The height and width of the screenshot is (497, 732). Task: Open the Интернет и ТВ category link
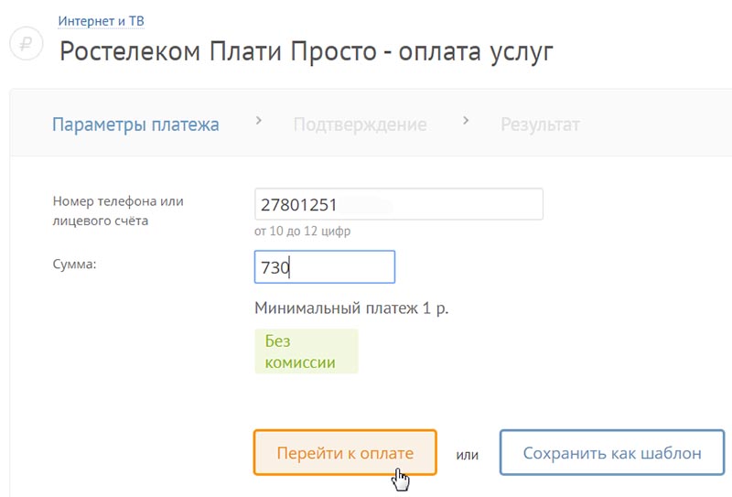[x=101, y=21]
